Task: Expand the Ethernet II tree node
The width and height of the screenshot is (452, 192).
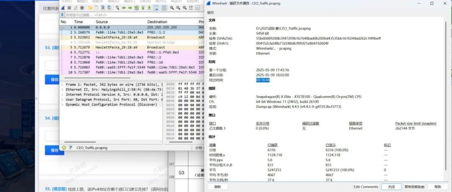Action: pos(62,90)
